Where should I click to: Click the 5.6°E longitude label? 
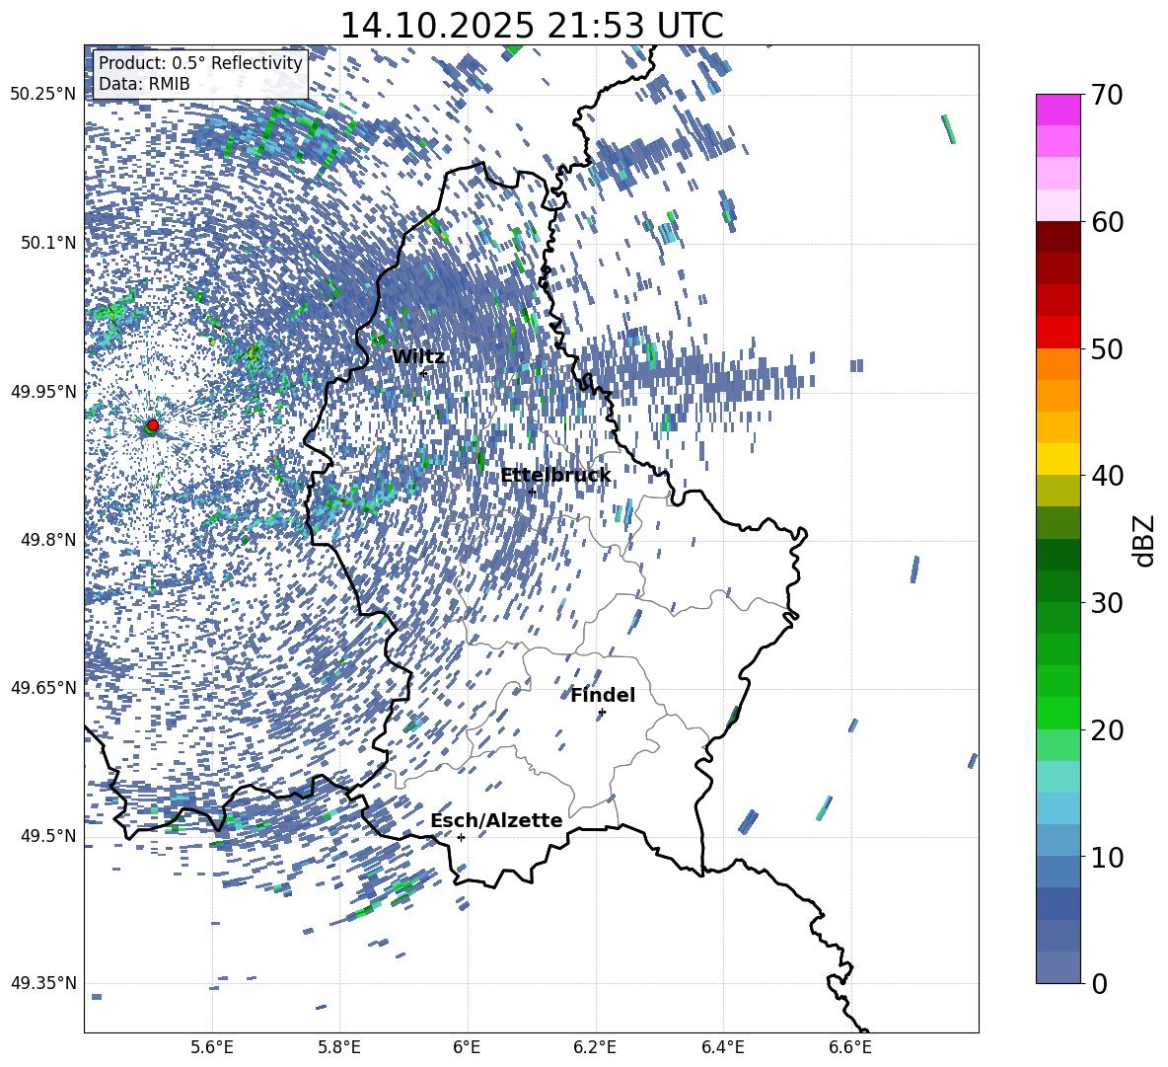point(211,1047)
